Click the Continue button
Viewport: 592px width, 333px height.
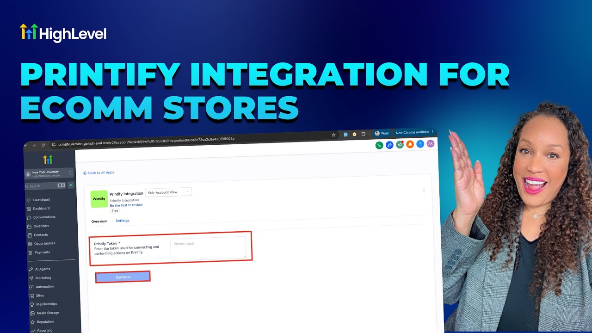pos(123,277)
